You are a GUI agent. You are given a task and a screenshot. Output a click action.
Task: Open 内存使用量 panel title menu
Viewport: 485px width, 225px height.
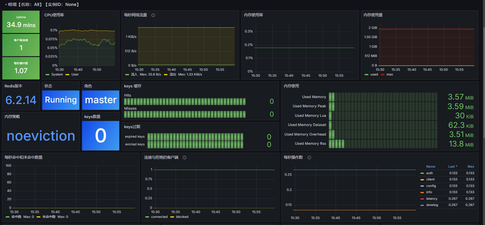coord(373,15)
